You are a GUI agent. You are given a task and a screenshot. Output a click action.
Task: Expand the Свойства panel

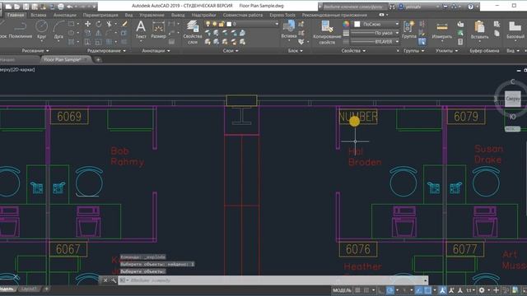tap(353, 51)
